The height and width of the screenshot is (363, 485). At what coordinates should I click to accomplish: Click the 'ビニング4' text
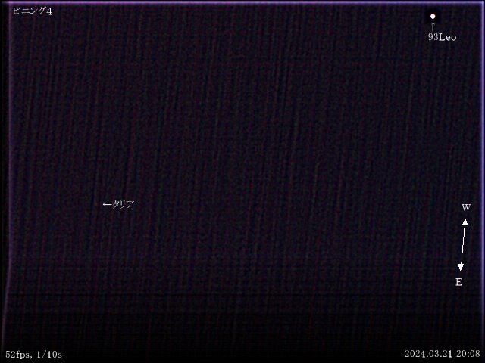[33, 11]
